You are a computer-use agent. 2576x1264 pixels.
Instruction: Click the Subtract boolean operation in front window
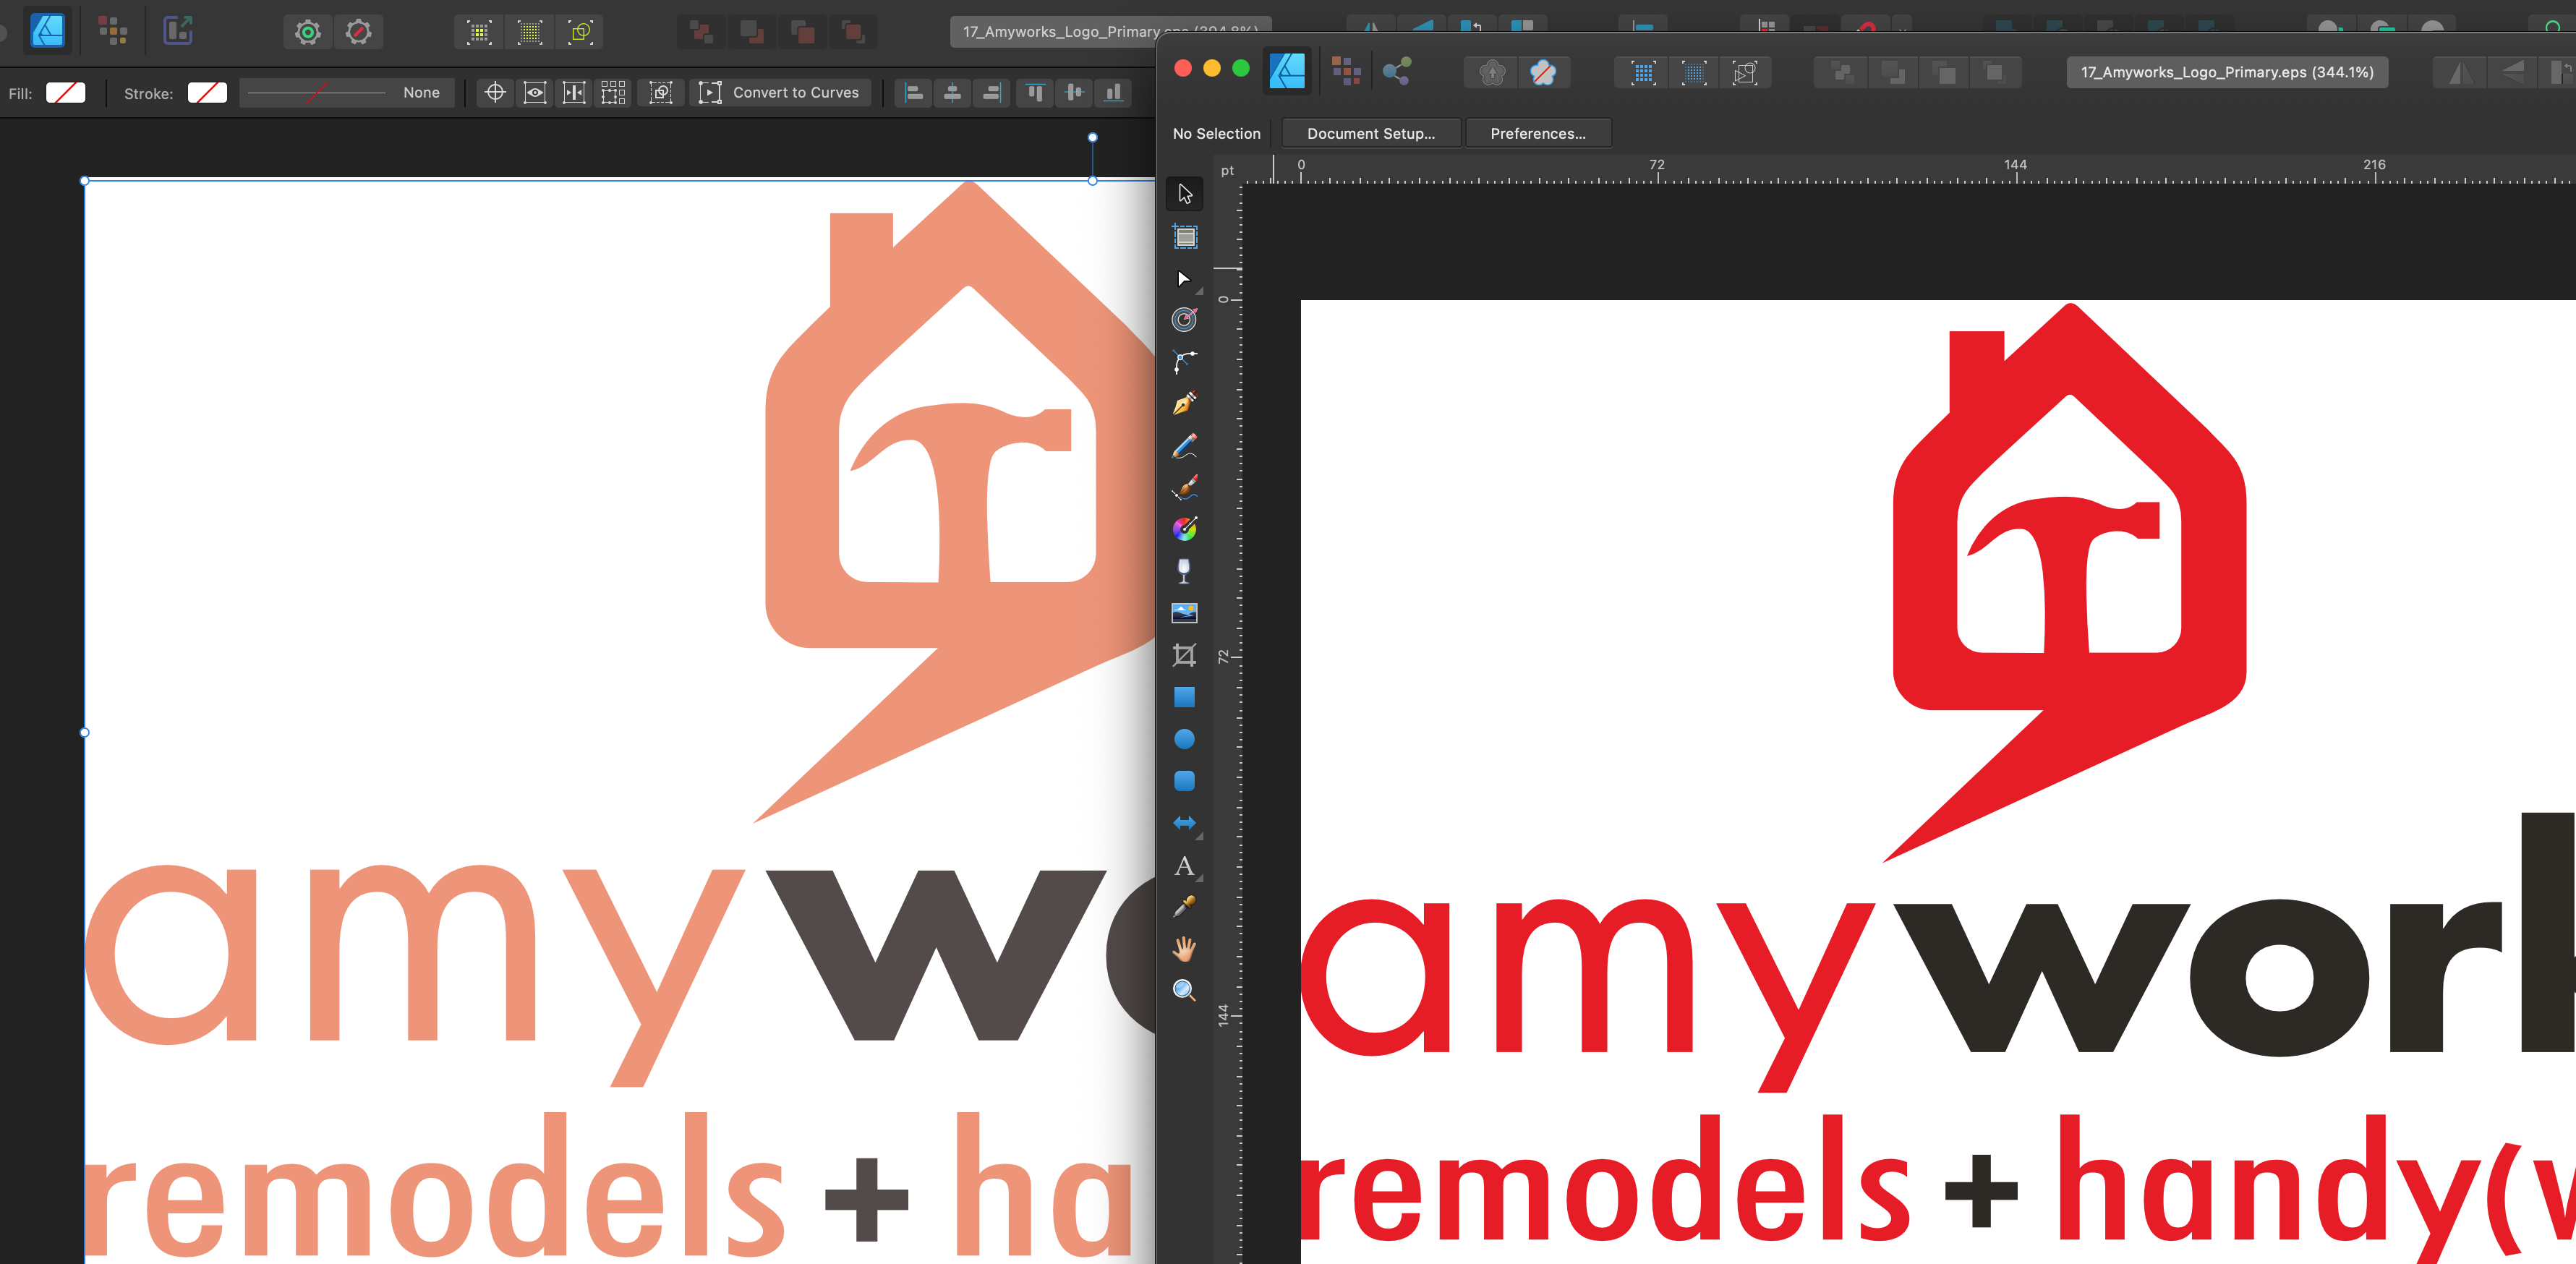(x=1893, y=72)
